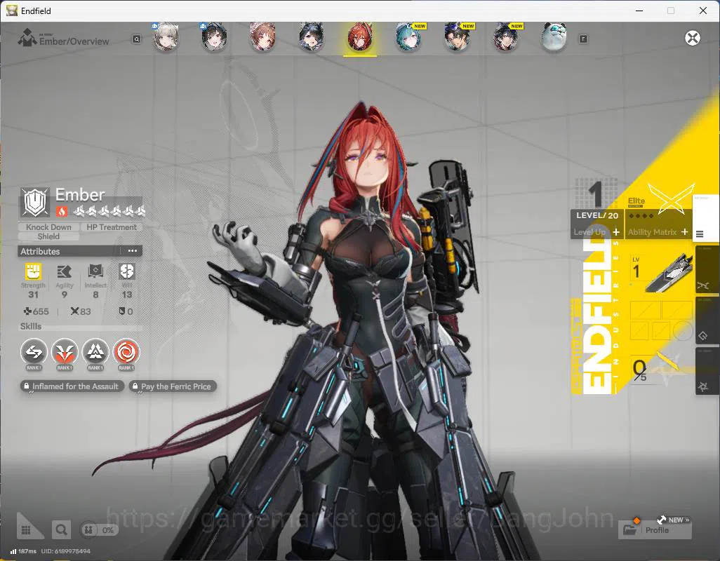This screenshot has height=561, width=720.
Task: Click the circular empty gear slot
Action: point(683,330)
